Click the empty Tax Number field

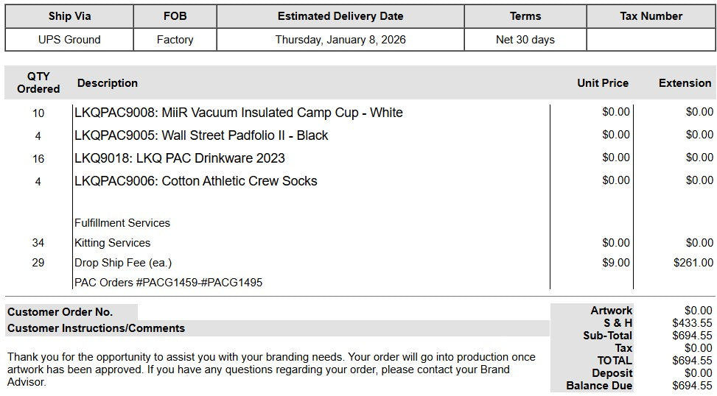(651, 40)
